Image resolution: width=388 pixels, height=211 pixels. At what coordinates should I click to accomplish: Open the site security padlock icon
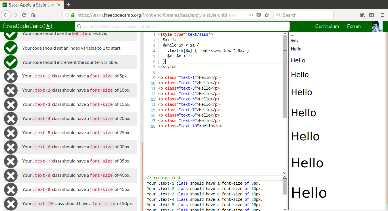click(x=73, y=15)
